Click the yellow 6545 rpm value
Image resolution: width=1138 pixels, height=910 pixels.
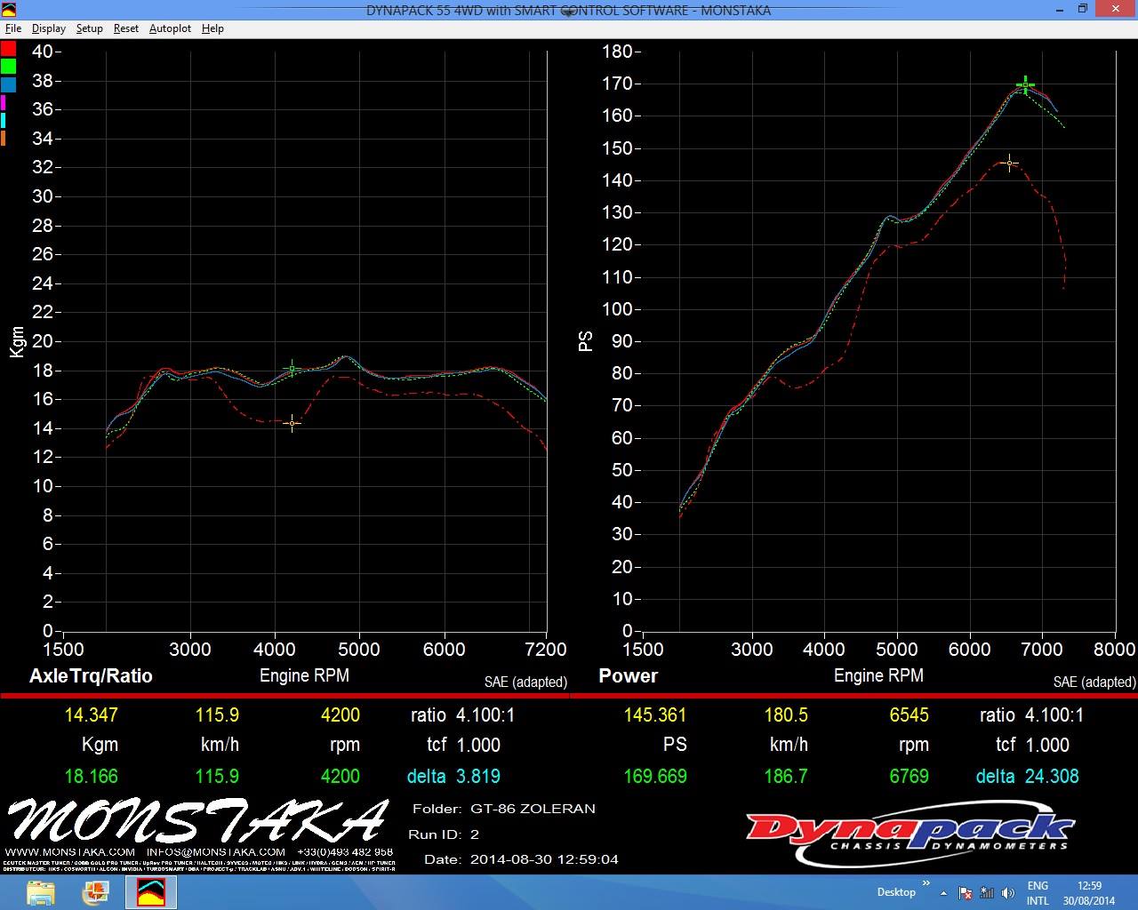909,714
